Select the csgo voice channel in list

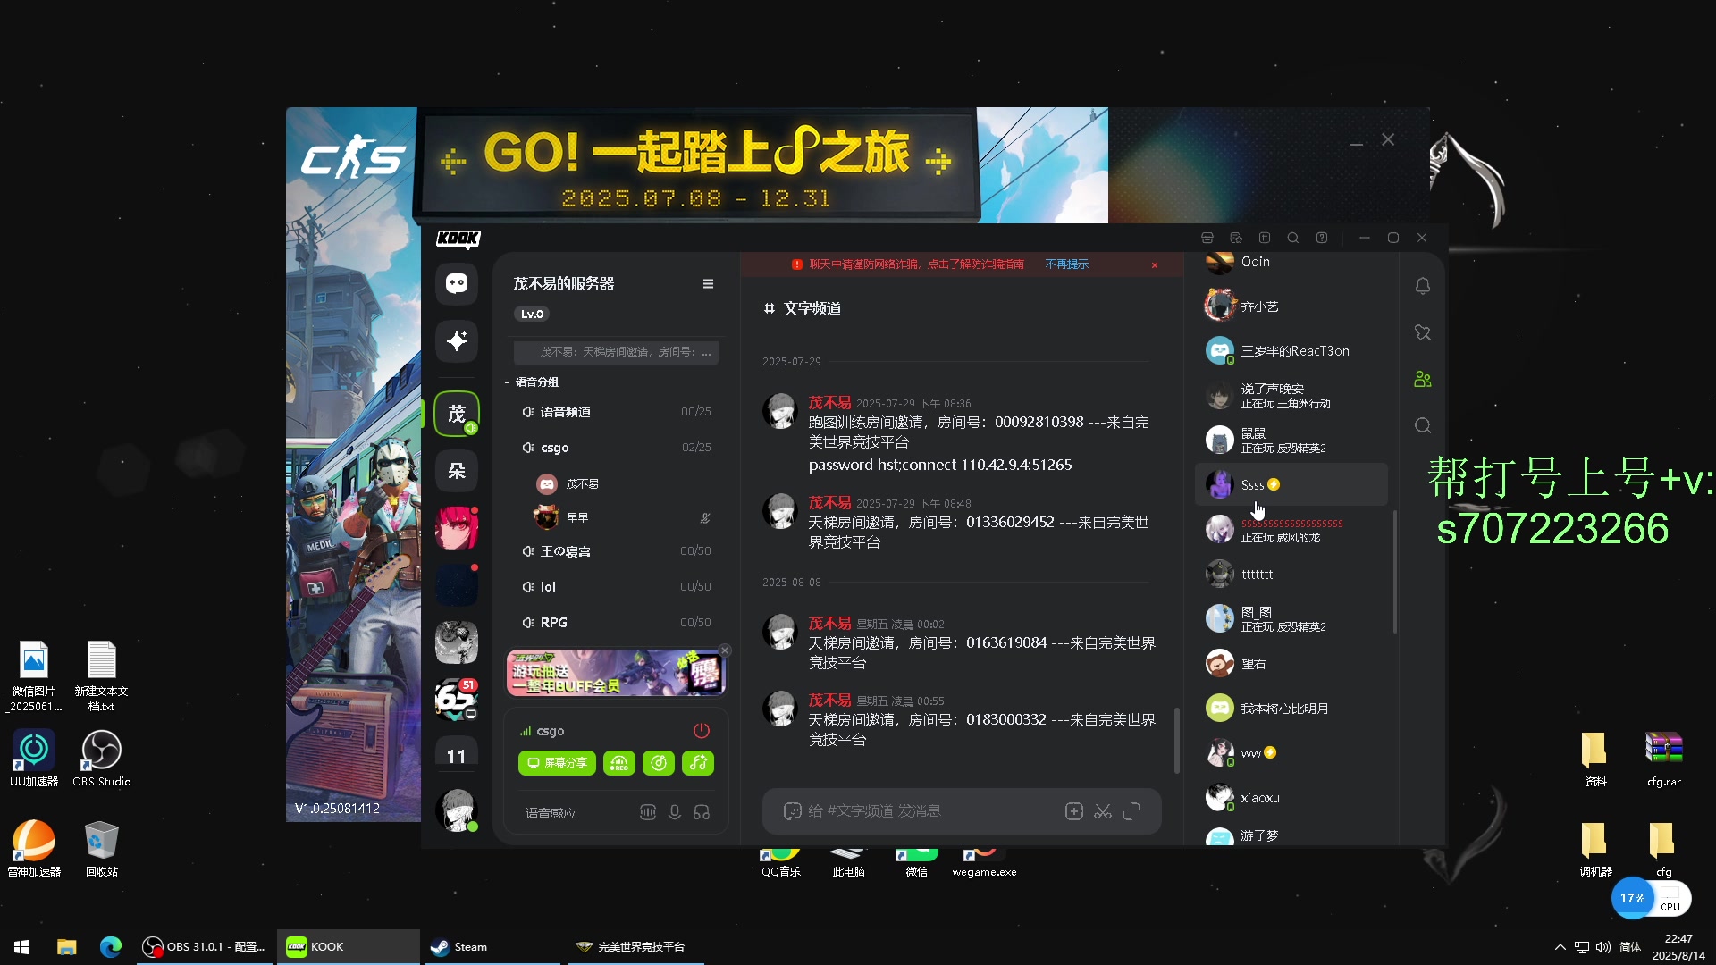[x=617, y=448]
